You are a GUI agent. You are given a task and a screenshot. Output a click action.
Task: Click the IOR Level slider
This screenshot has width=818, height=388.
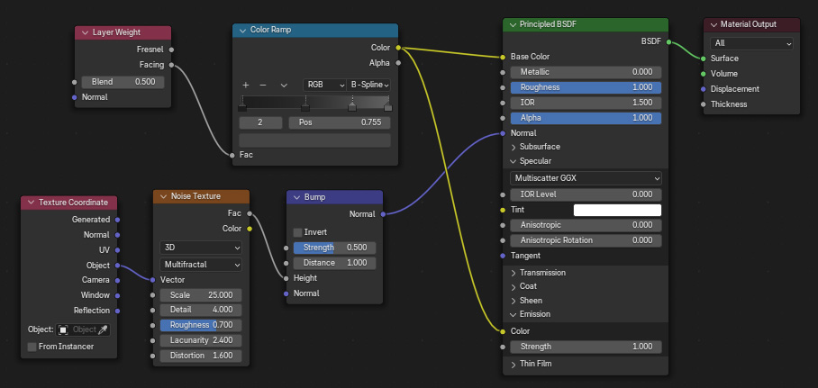pos(586,194)
